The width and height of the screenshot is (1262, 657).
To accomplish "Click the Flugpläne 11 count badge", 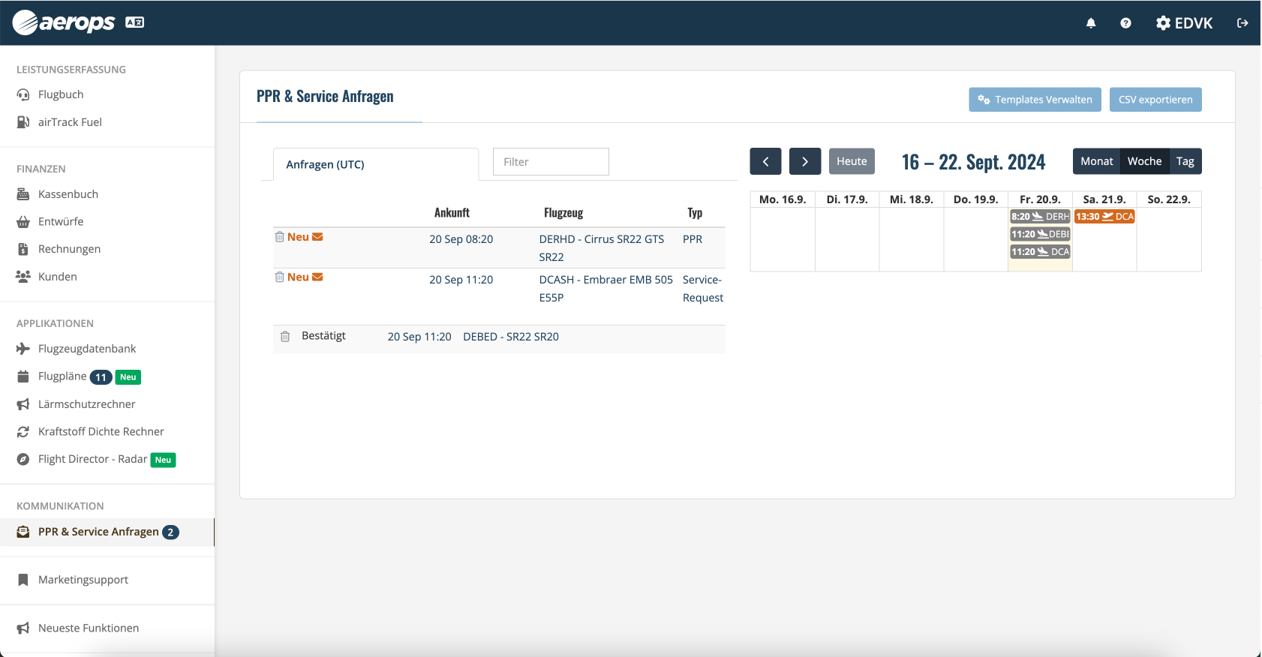I will (101, 377).
